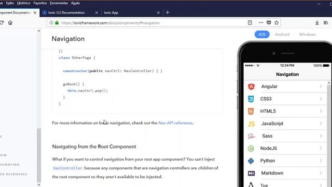Image resolution: width=332 pixels, height=187 pixels.
Task: Toggle reader view icon in address bar
Action: (250, 23)
